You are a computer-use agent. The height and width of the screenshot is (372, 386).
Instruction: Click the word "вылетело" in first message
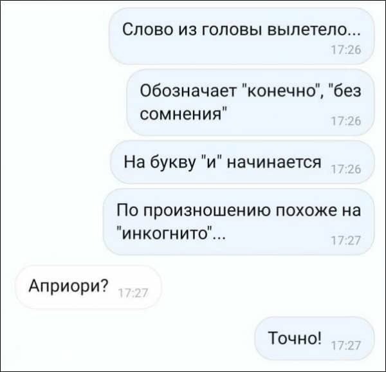pos(307,31)
